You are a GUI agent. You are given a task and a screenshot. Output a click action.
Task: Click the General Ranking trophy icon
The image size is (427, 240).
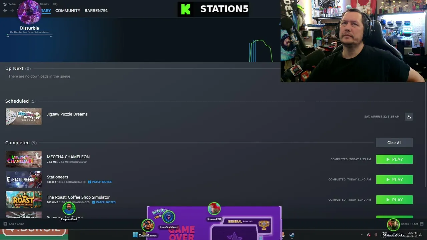[264, 225]
